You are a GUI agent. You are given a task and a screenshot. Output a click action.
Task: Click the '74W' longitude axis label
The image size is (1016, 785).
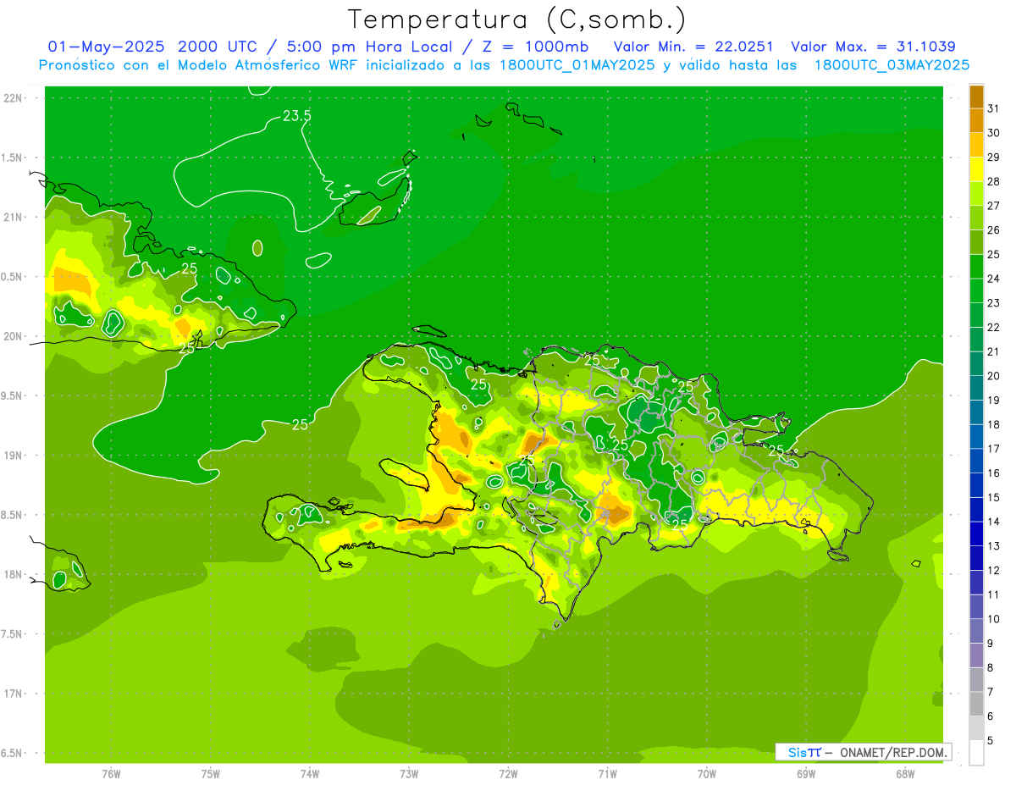click(x=310, y=774)
